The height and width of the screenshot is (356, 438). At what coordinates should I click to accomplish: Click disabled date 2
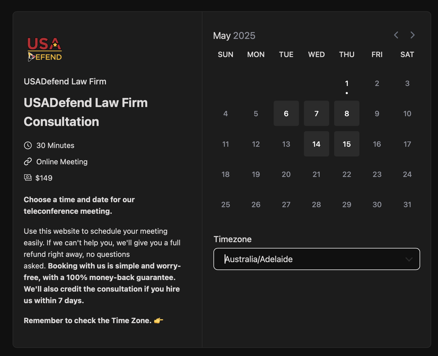coord(377,83)
